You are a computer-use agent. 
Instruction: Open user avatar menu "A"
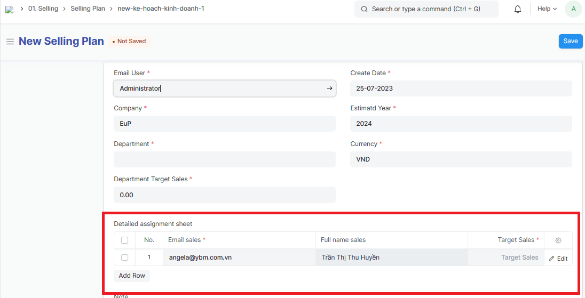tap(573, 9)
